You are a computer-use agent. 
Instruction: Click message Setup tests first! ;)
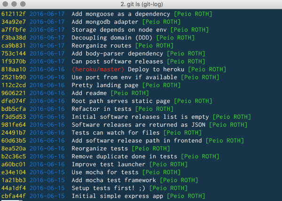pos(109,188)
